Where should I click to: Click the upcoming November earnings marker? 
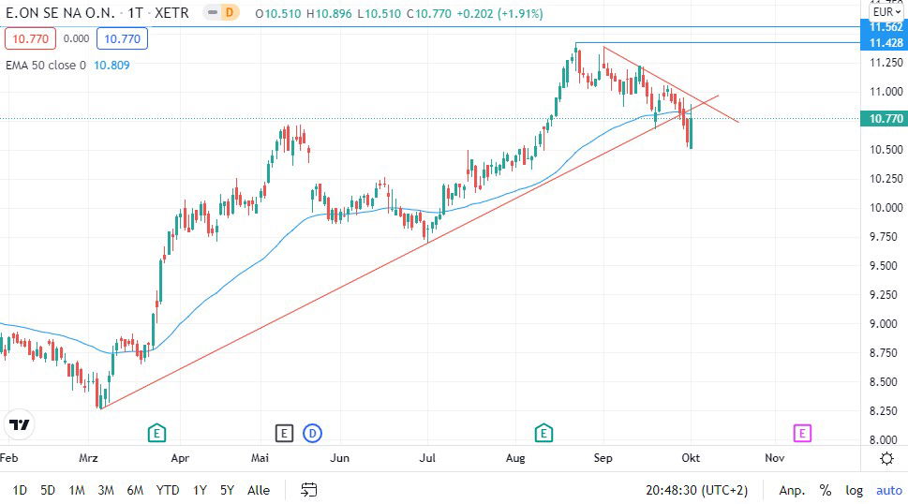[x=802, y=433]
